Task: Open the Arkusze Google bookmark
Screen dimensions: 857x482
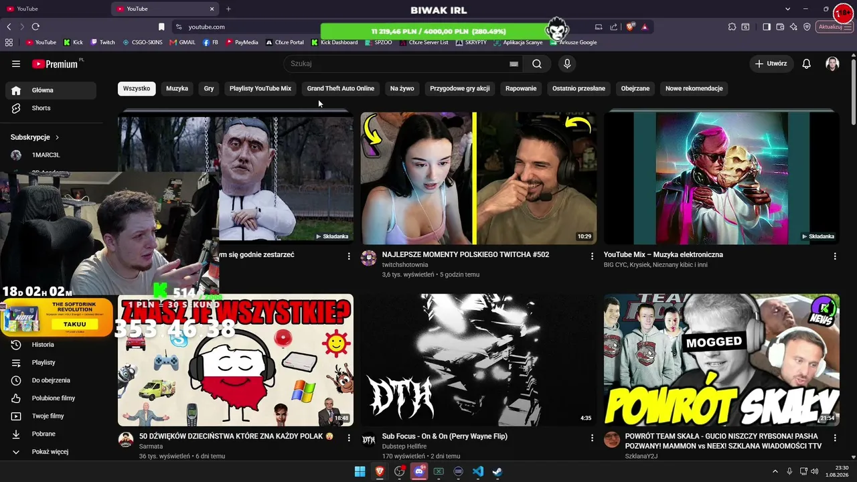Action: [573, 42]
